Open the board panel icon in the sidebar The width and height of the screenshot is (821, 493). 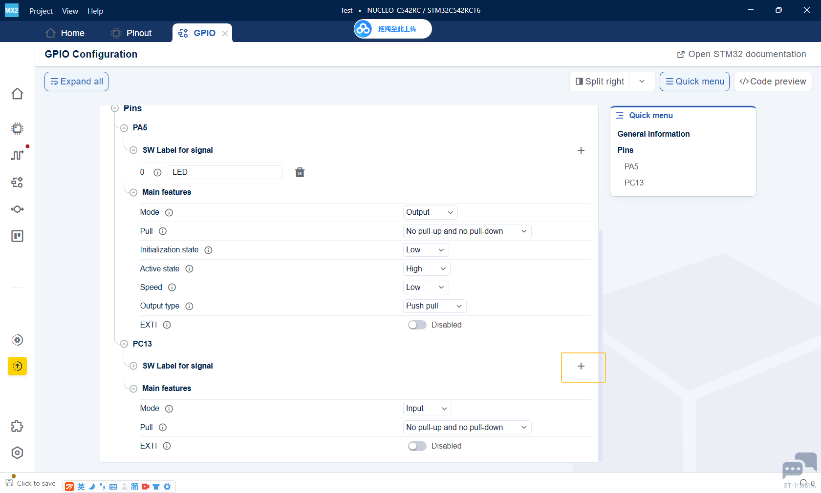[x=17, y=236]
